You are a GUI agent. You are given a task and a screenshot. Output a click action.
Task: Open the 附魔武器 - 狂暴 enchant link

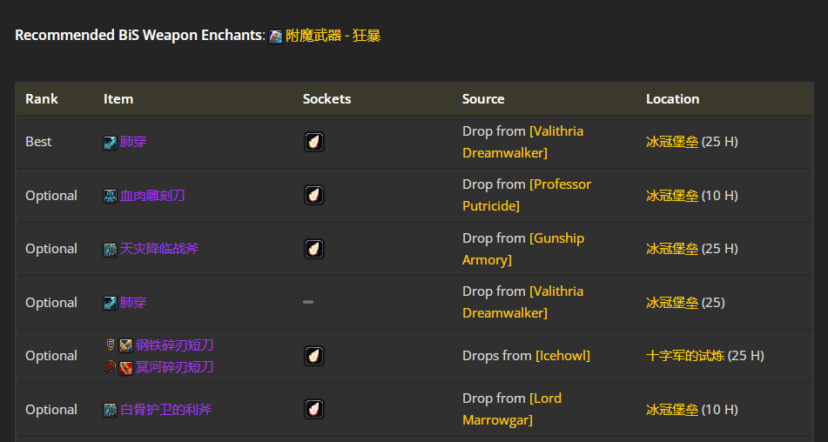[333, 36]
